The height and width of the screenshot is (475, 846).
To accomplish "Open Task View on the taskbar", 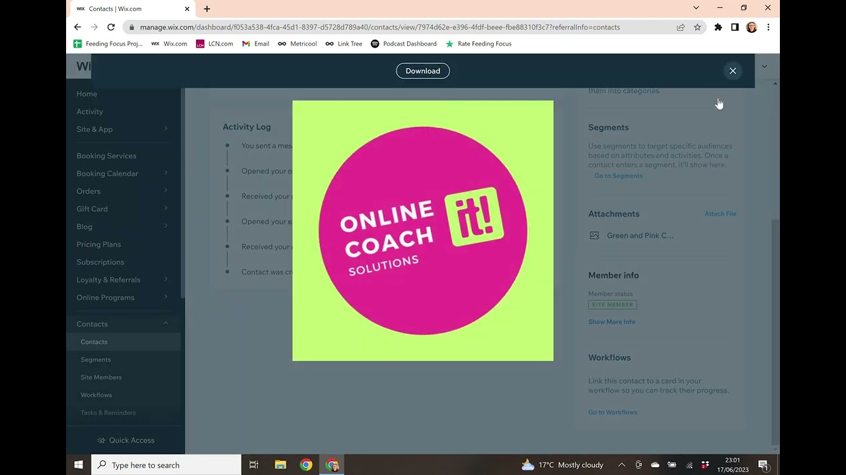I will [x=254, y=465].
